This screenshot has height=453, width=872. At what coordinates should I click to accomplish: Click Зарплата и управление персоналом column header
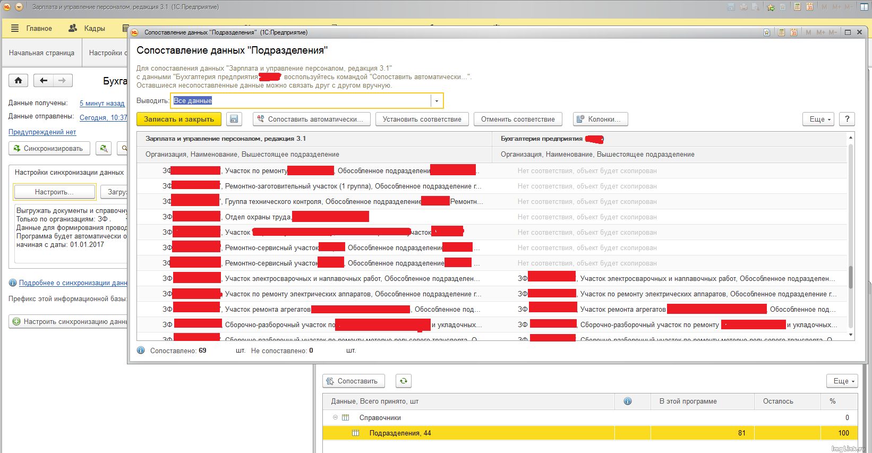(314, 139)
